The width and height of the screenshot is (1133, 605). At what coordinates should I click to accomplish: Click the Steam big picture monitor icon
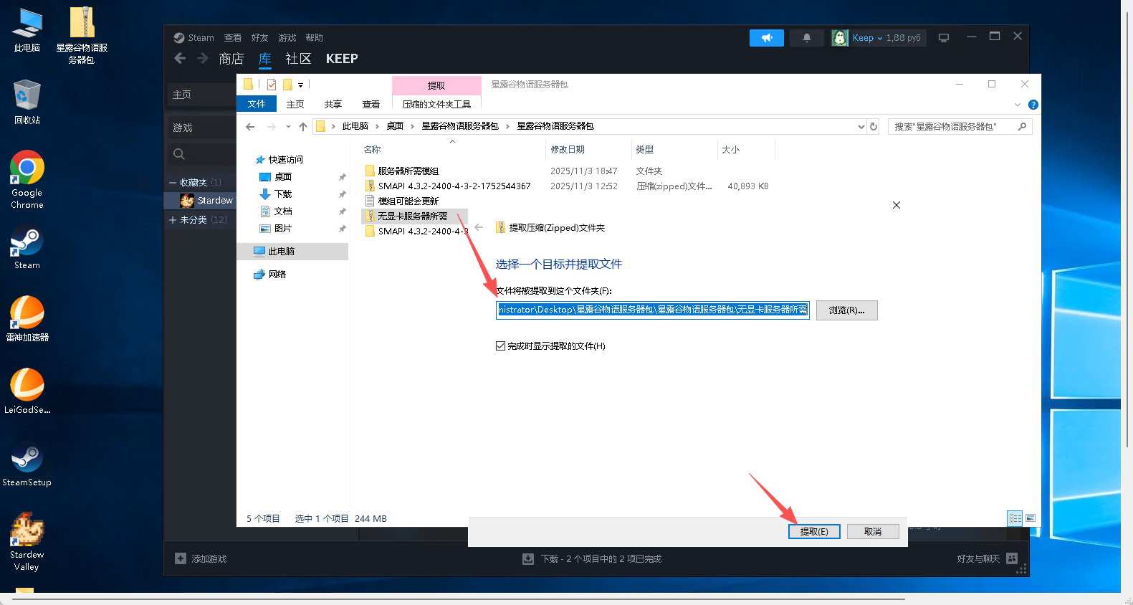point(944,38)
